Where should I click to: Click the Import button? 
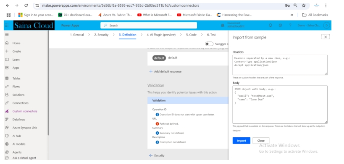point(242,141)
